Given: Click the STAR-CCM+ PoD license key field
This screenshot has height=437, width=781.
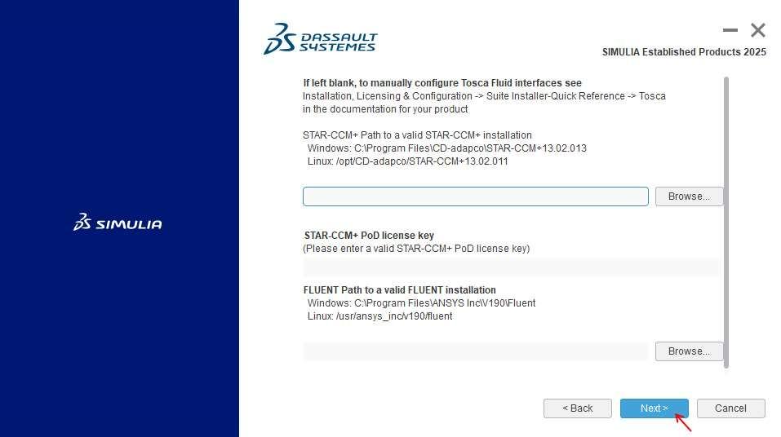Looking at the screenshot, I should click(x=511, y=267).
